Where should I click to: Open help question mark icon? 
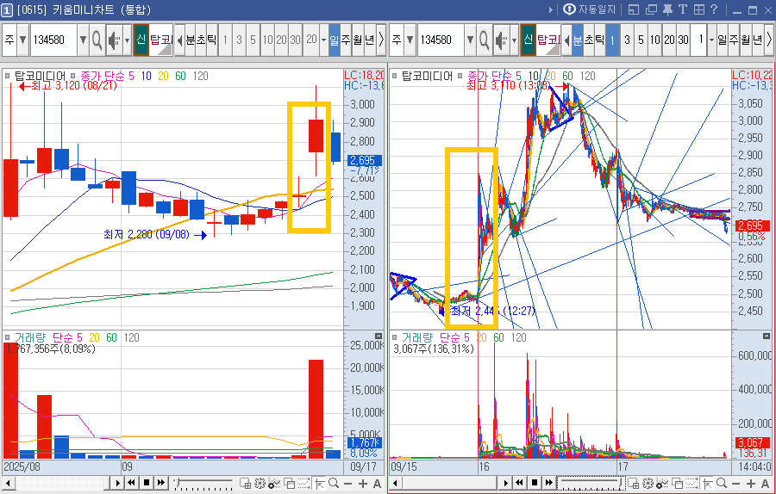click(x=714, y=9)
